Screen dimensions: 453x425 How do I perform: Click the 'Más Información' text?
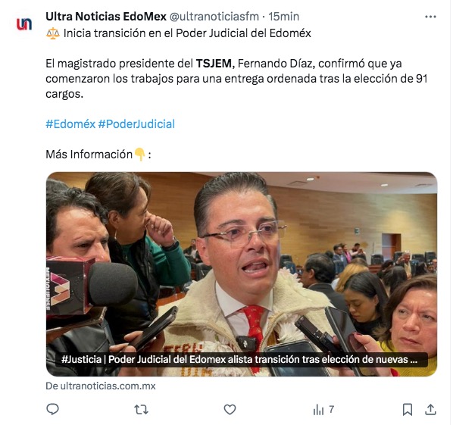click(89, 155)
